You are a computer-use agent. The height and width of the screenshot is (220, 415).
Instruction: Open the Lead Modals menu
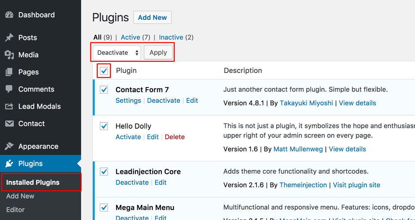(x=39, y=106)
